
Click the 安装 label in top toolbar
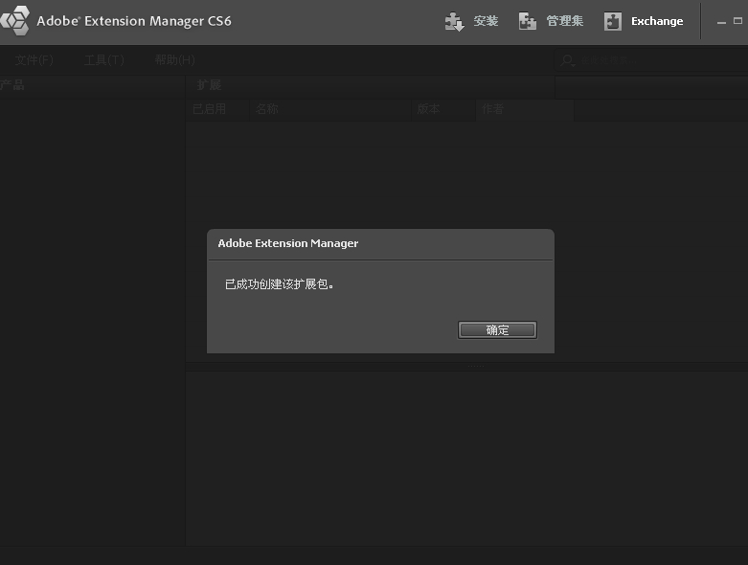(x=486, y=21)
